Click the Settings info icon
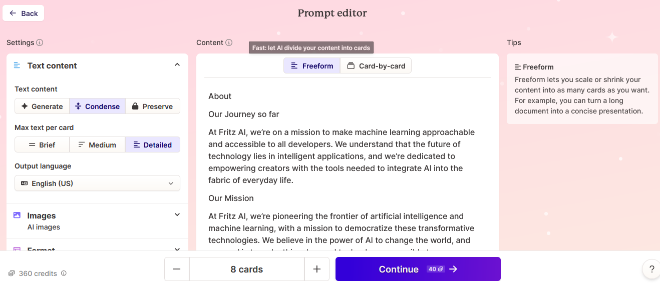 (x=40, y=42)
